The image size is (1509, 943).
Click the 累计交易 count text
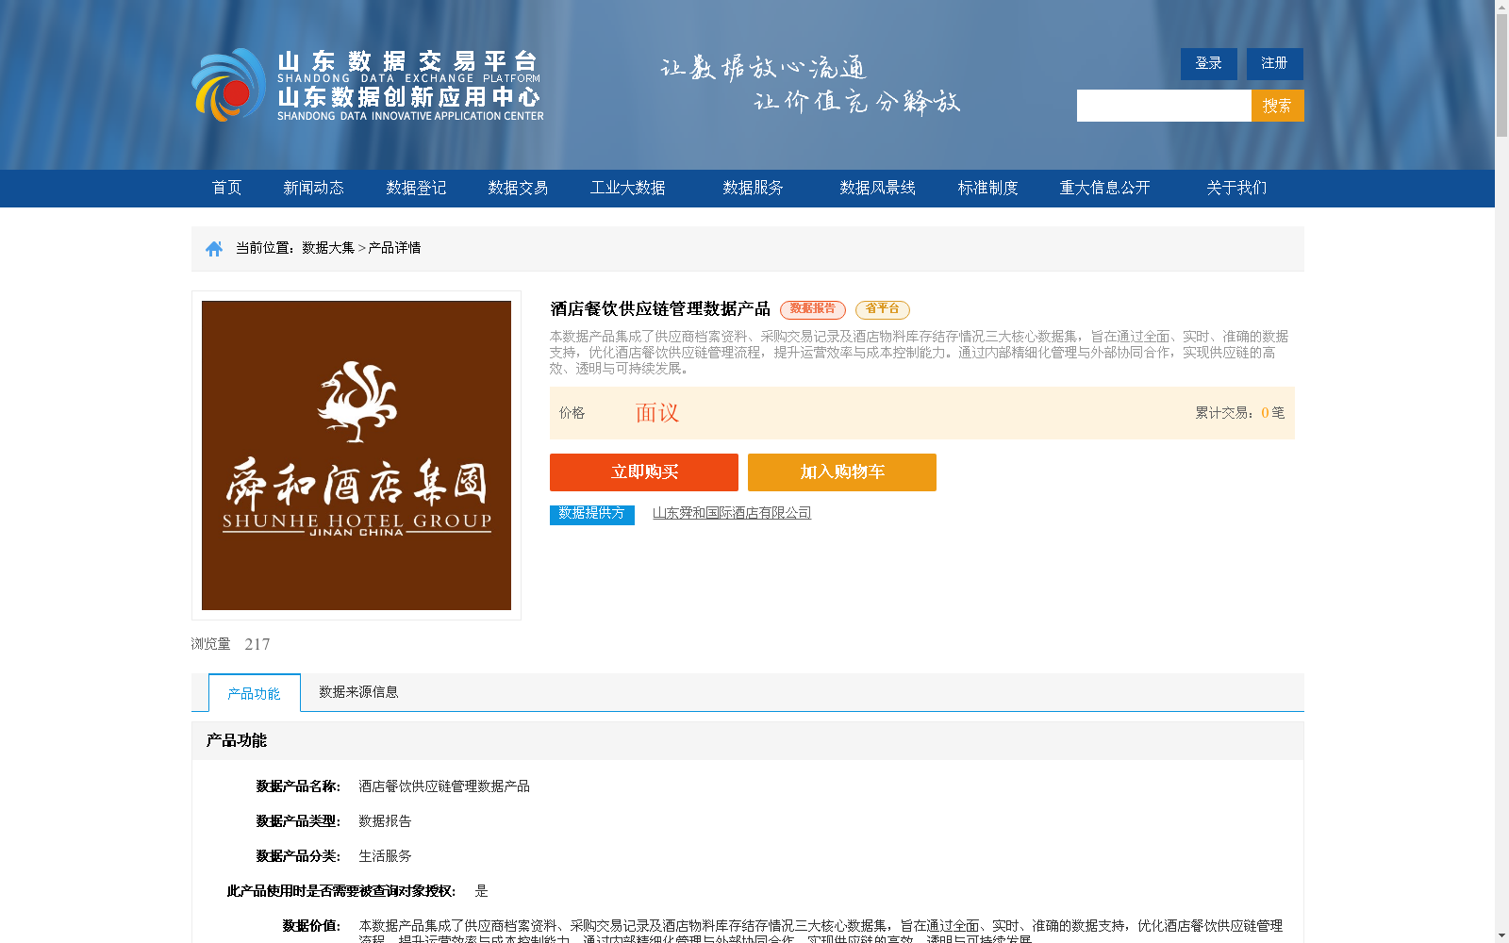coord(1240,413)
